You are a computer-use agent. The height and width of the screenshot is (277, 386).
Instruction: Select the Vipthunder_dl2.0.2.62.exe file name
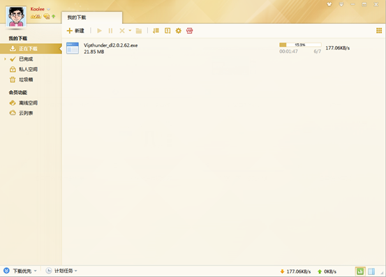tap(111, 45)
